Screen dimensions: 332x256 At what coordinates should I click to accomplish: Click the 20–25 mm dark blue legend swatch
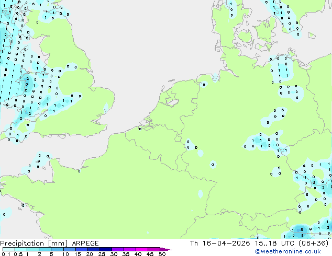(93, 249)
